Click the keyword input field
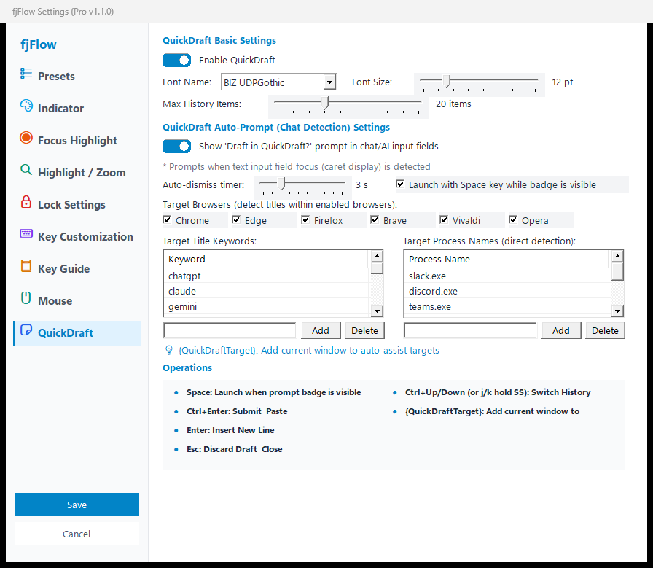Viewport: 653px width, 568px height. [x=230, y=330]
